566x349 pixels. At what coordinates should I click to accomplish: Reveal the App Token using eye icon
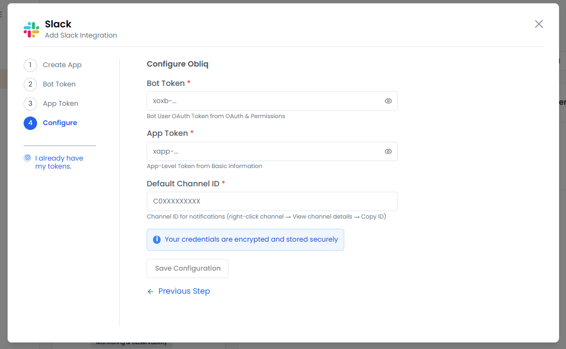[x=388, y=151]
